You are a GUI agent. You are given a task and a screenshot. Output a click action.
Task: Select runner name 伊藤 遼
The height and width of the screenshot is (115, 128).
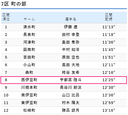[71, 27]
